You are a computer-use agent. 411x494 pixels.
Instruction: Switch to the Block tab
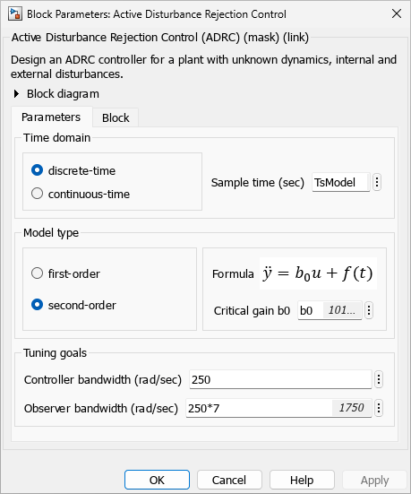116,117
